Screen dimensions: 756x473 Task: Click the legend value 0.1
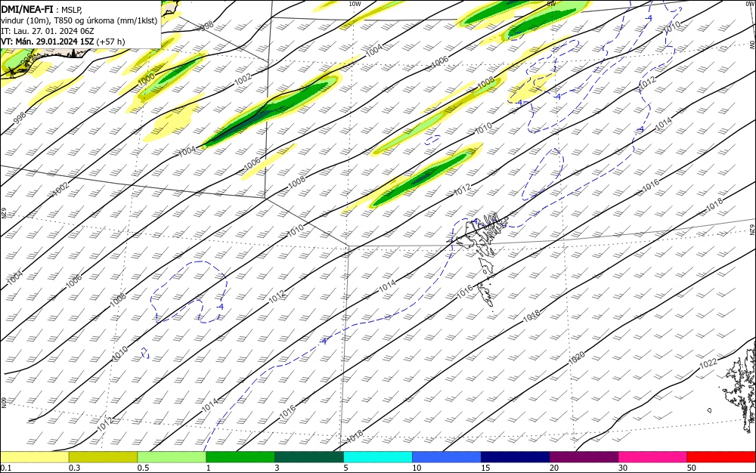[6, 468]
